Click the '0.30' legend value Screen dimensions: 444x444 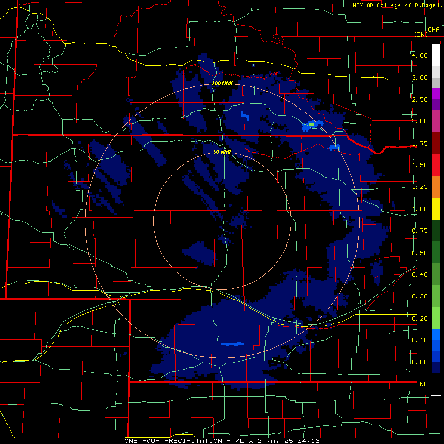click(x=420, y=296)
